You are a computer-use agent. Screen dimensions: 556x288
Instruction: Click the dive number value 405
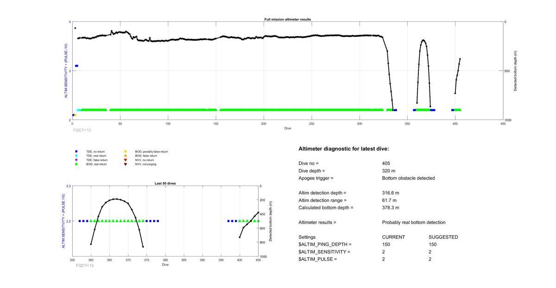click(x=386, y=163)
